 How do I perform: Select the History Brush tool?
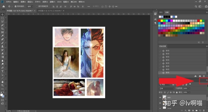(2, 50)
